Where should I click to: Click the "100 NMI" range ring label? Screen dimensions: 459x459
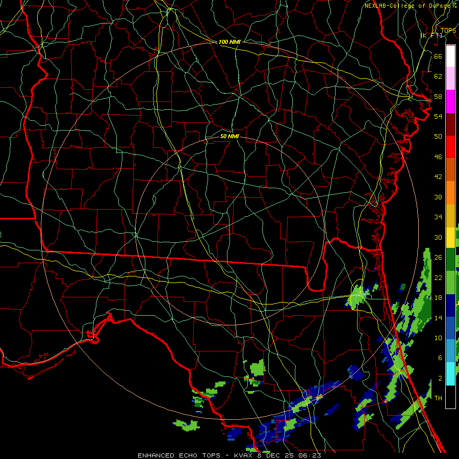(229, 42)
